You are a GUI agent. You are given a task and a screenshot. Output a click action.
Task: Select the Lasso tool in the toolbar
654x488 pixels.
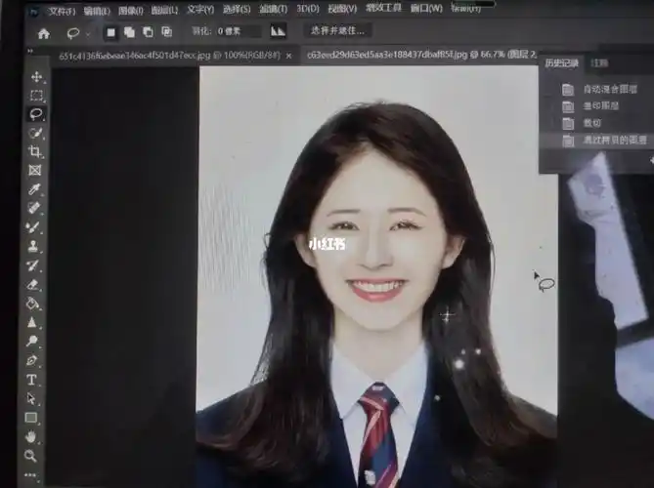point(37,114)
